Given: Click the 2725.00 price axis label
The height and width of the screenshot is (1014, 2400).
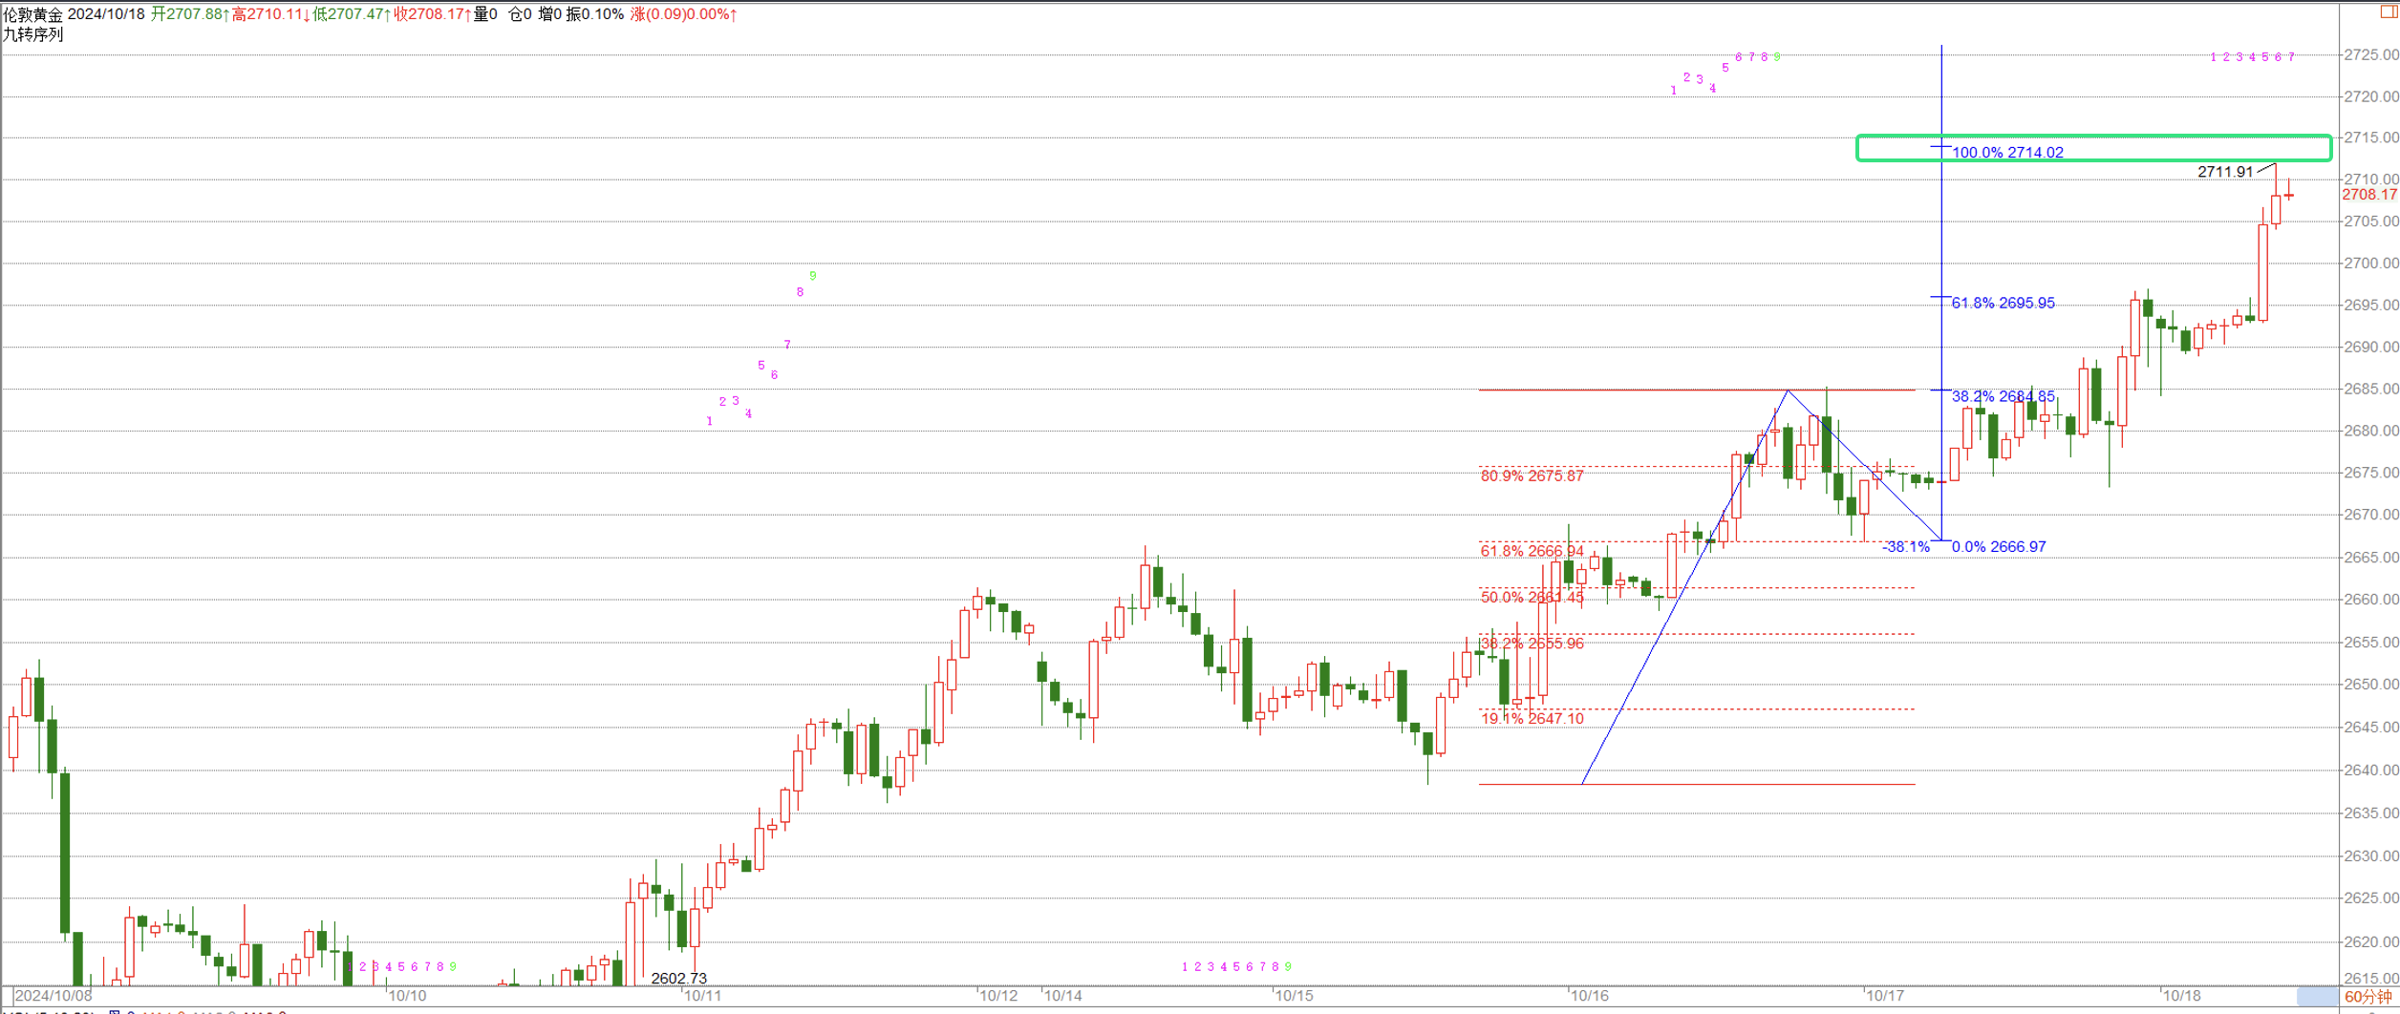Looking at the screenshot, I should tap(2371, 54).
